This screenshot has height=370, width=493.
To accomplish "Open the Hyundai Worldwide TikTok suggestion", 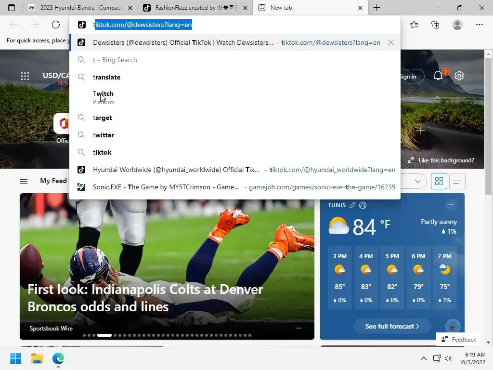I will 235,170.
